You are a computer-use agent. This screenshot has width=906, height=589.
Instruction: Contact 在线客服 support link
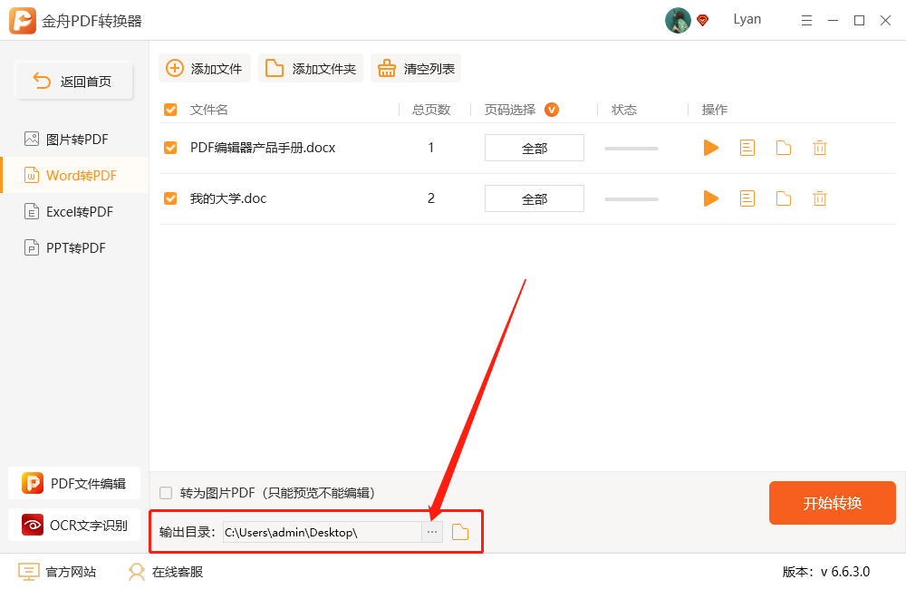point(166,572)
